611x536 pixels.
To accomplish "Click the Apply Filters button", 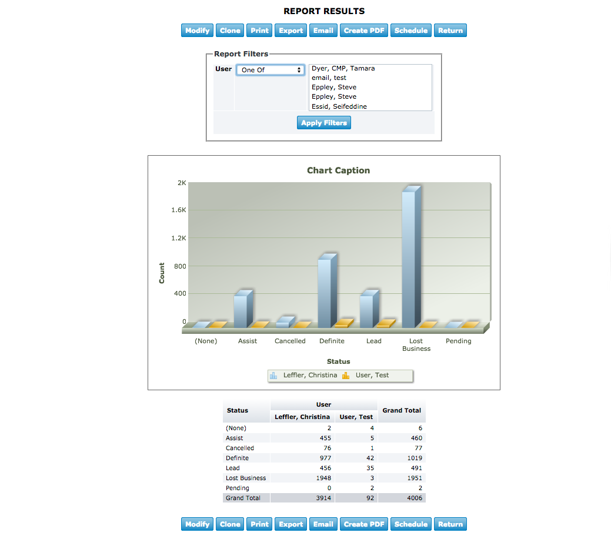I will click(x=324, y=123).
